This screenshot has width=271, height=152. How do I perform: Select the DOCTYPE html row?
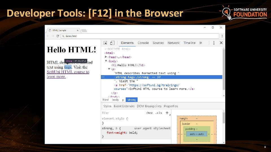[x=117, y=49]
